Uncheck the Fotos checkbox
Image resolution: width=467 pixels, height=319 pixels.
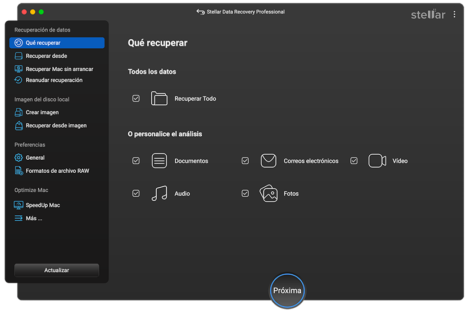(x=245, y=193)
